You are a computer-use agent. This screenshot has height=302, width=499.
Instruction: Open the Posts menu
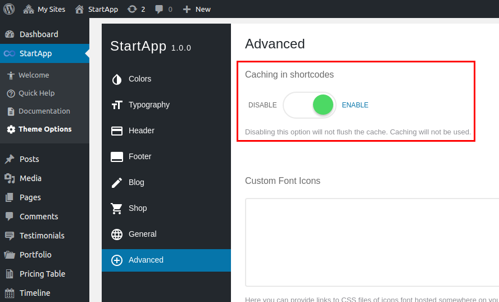(44, 159)
